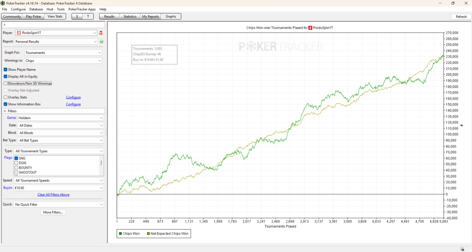Screen dimensions: 472x252
Task: Collapse the Filters section
Action: tap(5, 111)
